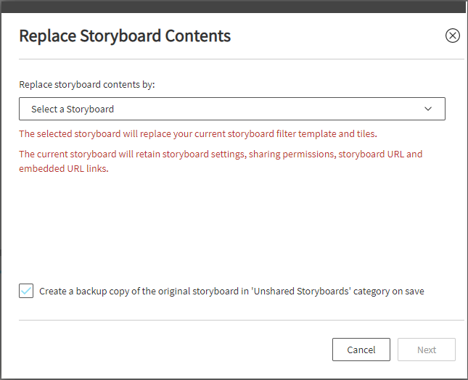Click the 'Select a Storyboard' placeholder text
Image resolution: width=468 pixels, height=380 pixels.
[73, 109]
